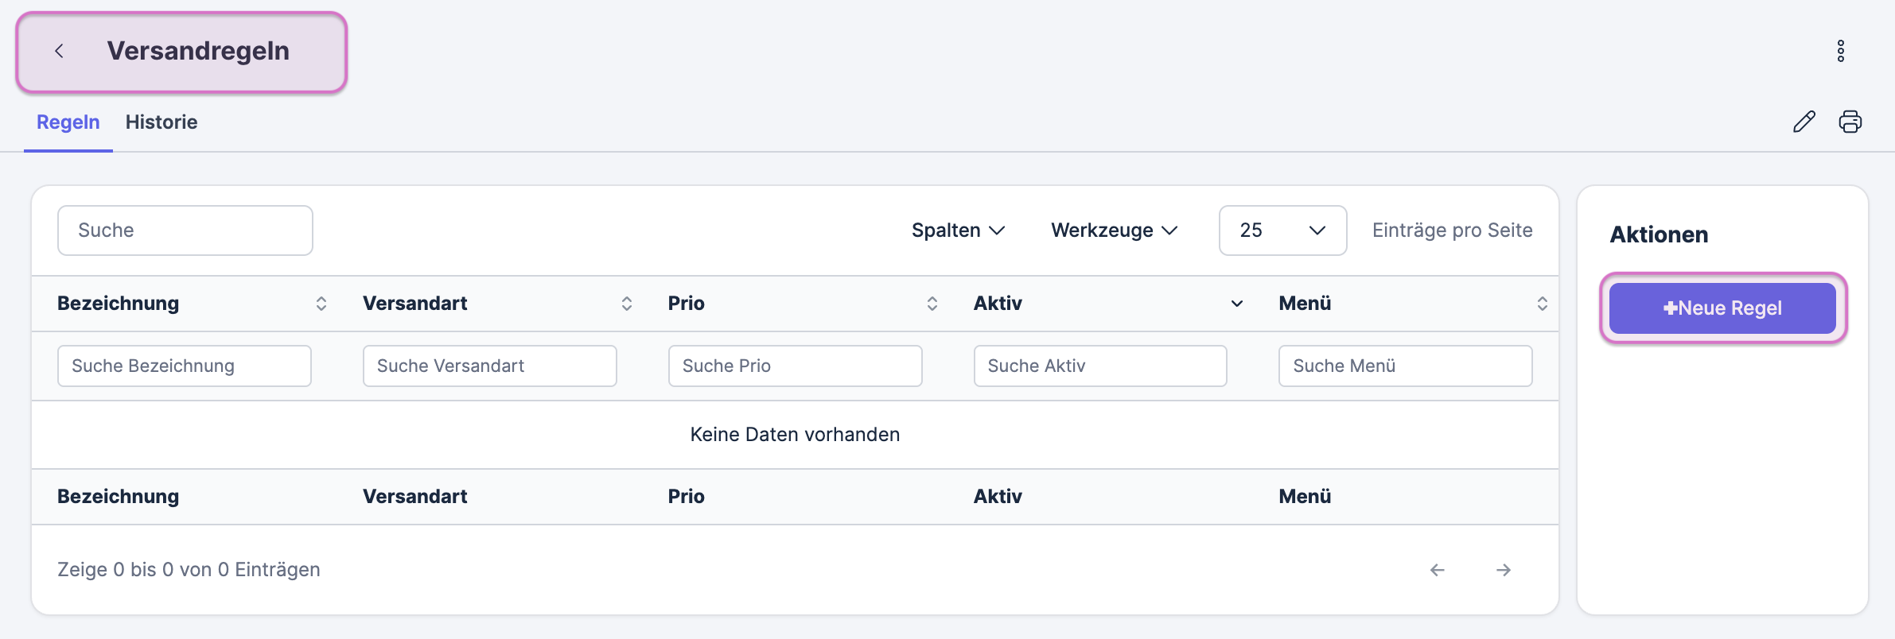Switch to the Historie tab
Image resolution: width=1895 pixels, height=639 pixels.
[161, 122]
